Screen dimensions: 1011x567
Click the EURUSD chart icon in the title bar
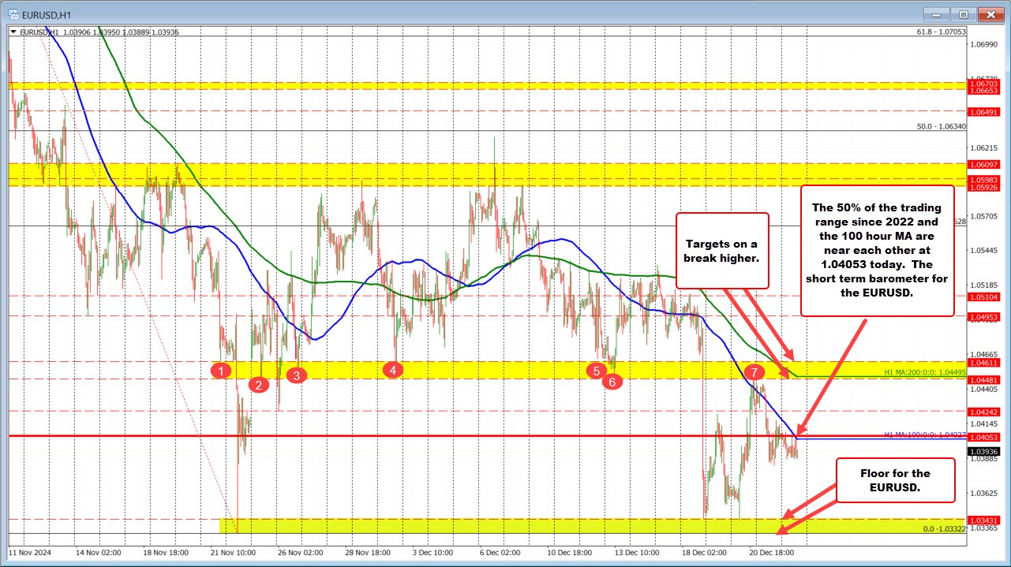point(12,13)
